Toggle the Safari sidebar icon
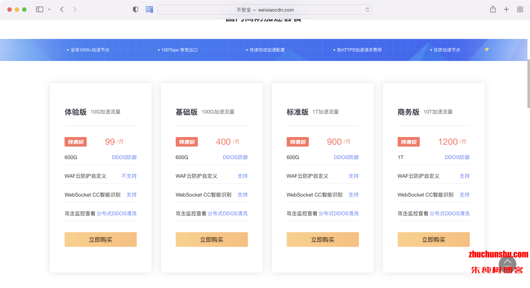Viewport: 530px width, 288px height. coord(39,9)
